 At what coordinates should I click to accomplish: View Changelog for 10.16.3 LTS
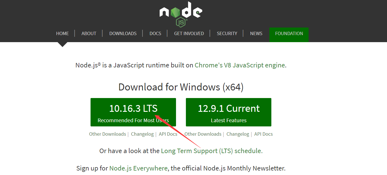click(x=142, y=134)
